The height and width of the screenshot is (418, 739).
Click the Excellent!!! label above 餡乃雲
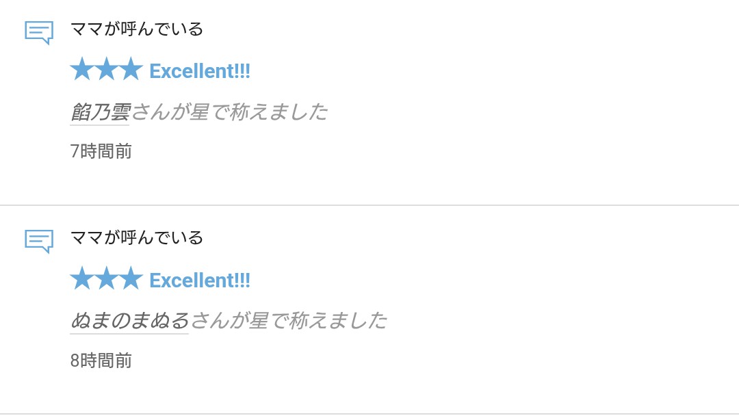tap(200, 72)
